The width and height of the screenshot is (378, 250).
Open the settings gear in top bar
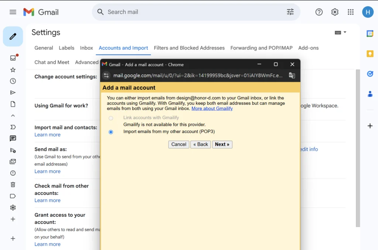click(334, 12)
